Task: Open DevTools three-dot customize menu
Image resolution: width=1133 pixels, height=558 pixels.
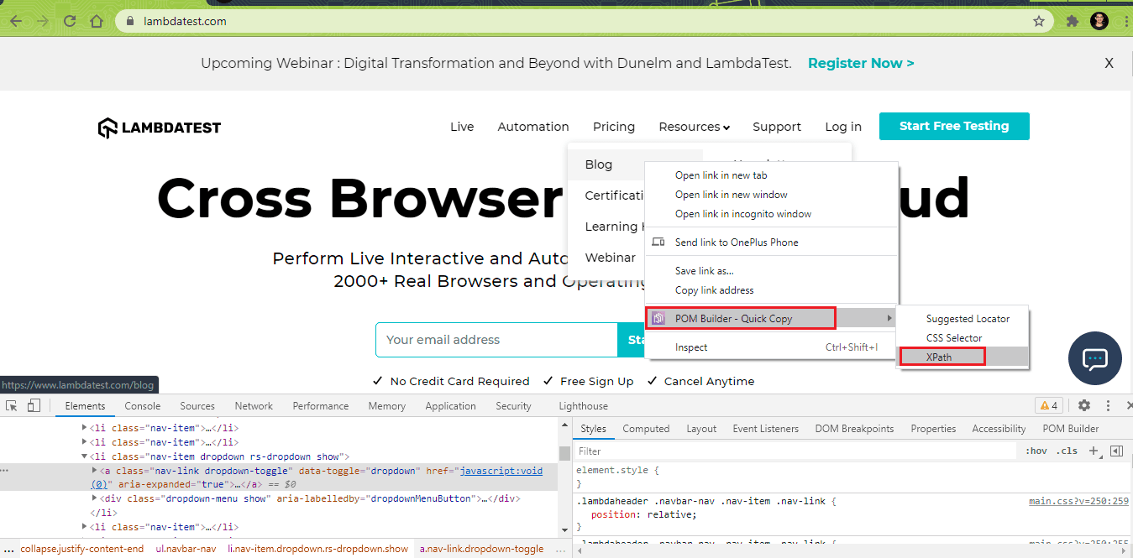Action: (1108, 405)
